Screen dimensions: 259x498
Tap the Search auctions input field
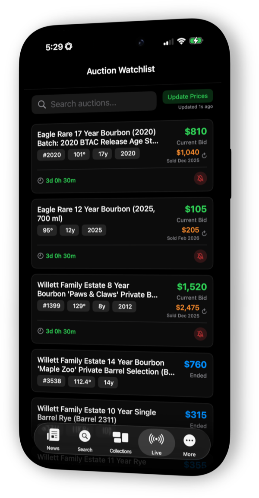pos(94,103)
